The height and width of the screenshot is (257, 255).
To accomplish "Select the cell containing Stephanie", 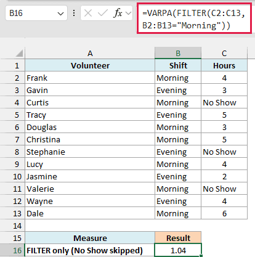I will click(90, 152).
